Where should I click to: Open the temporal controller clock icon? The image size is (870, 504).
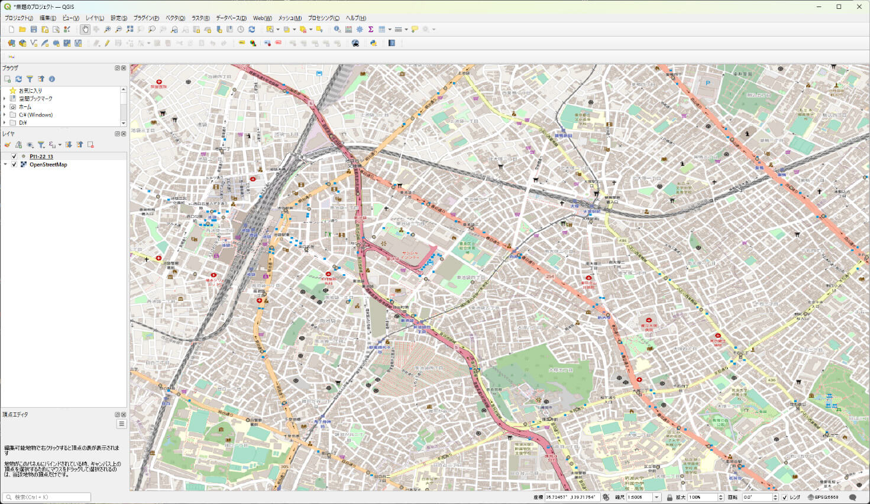tap(241, 29)
